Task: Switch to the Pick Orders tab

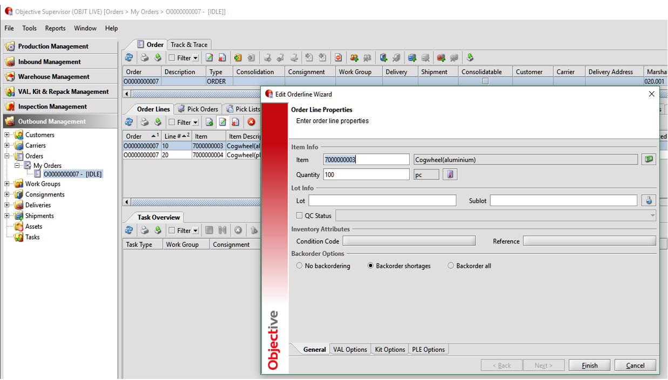Action: click(x=198, y=109)
